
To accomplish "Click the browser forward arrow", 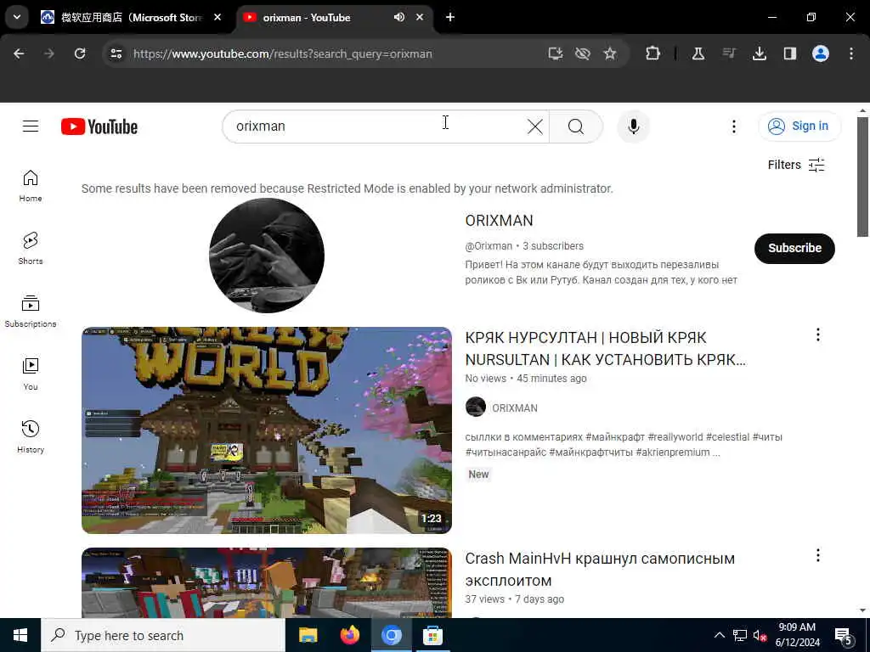I will pyautogui.click(x=49, y=53).
